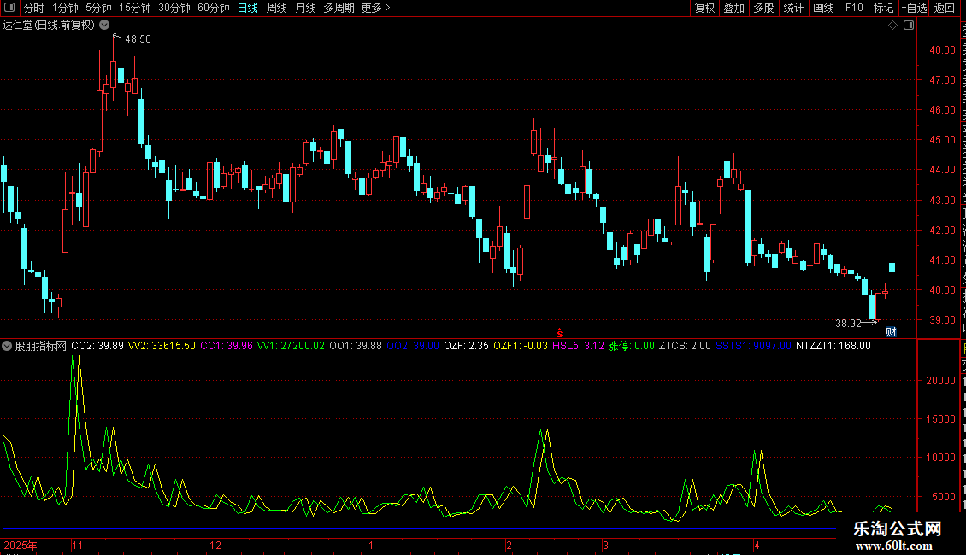Click the 叠加 overlay button
Image resolution: width=966 pixels, height=555 pixels.
(733, 8)
